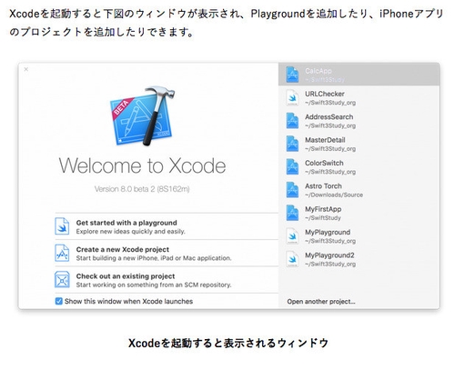Select MyPlayground in recent list
Screen dimensions: 455x370
[359, 235]
